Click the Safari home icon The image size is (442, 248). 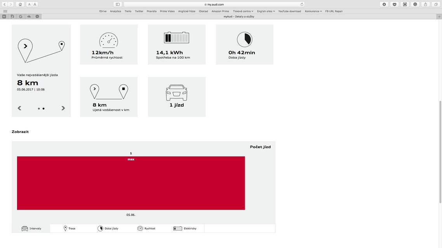(x=20, y=4)
